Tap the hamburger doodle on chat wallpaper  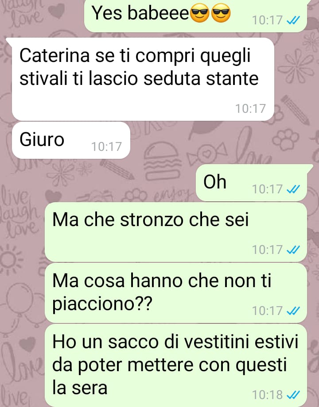click(x=163, y=161)
